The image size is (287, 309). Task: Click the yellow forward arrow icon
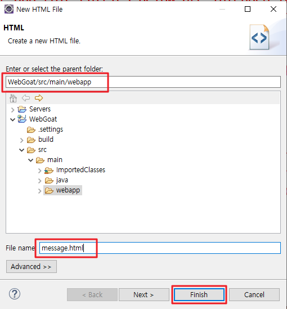tap(39, 98)
